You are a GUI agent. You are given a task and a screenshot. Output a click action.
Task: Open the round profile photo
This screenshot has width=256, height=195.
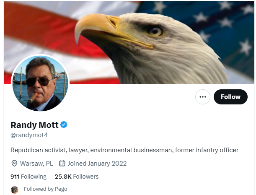coord(40,83)
